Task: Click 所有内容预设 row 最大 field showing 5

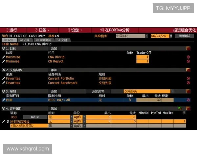Action: tap(124, 121)
